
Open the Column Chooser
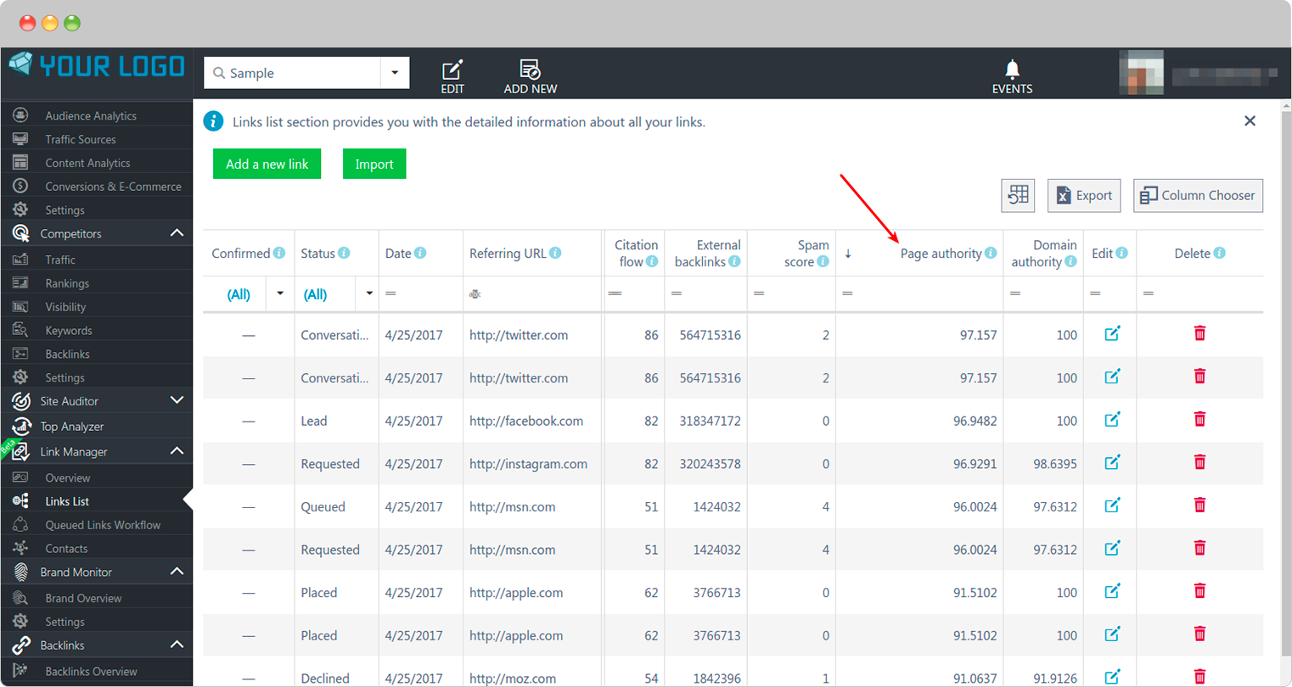pyautogui.click(x=1198, y=195)
